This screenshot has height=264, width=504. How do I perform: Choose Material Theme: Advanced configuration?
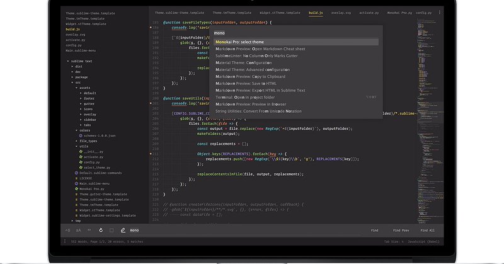click(295, 69)
